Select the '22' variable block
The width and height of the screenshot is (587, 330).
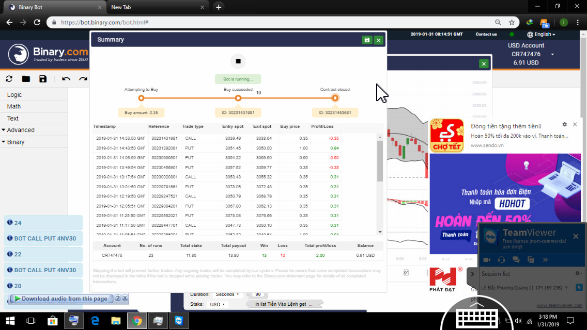pos(43,254)
